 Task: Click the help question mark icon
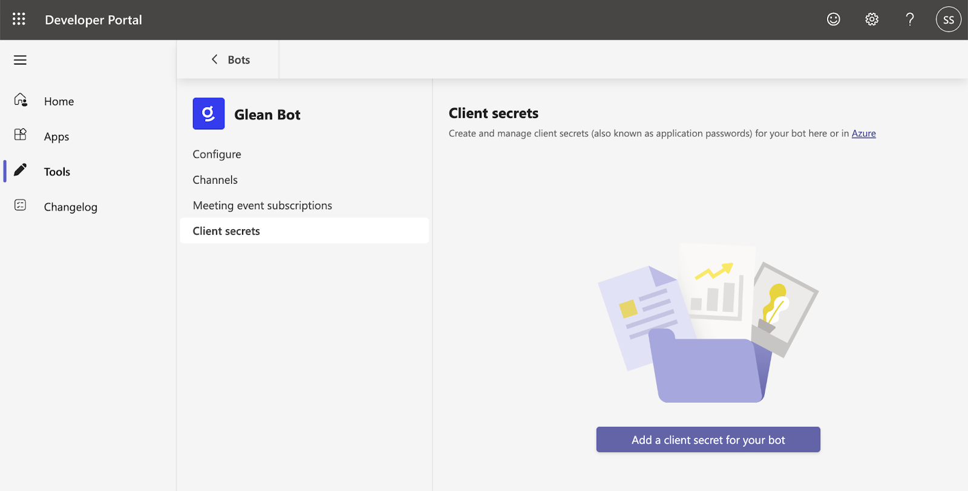point(909,19)
